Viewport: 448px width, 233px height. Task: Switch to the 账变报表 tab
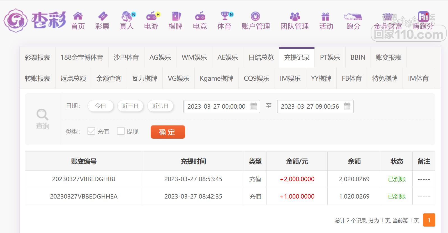point(389,58)
